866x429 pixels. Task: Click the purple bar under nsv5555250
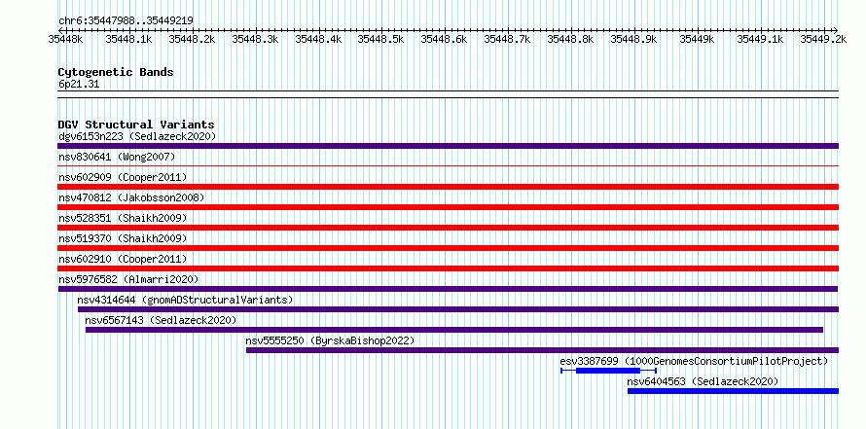tap(542, 350)
